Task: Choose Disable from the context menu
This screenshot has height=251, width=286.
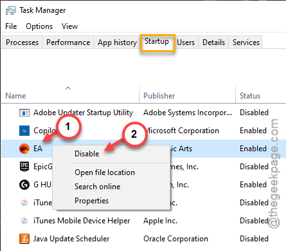Action: click(87, 154)
